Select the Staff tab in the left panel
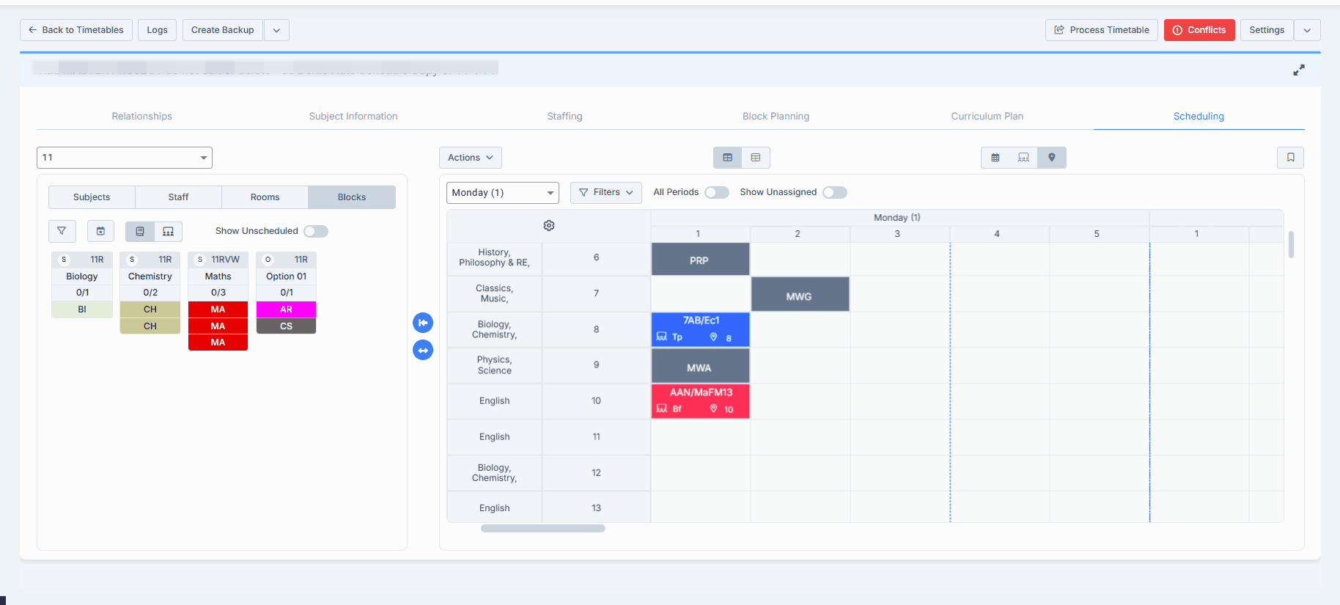Image resolution: width=1340 pixels, height=605 pixels. pos(178,197)
